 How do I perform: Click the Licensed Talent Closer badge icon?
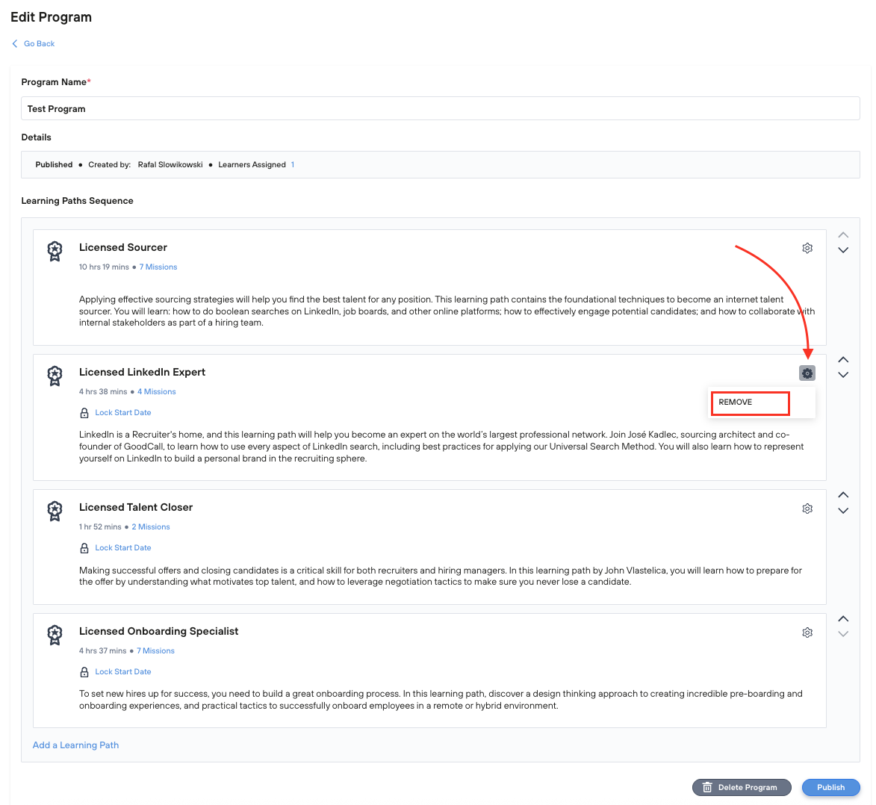click(x=55, y=511)
